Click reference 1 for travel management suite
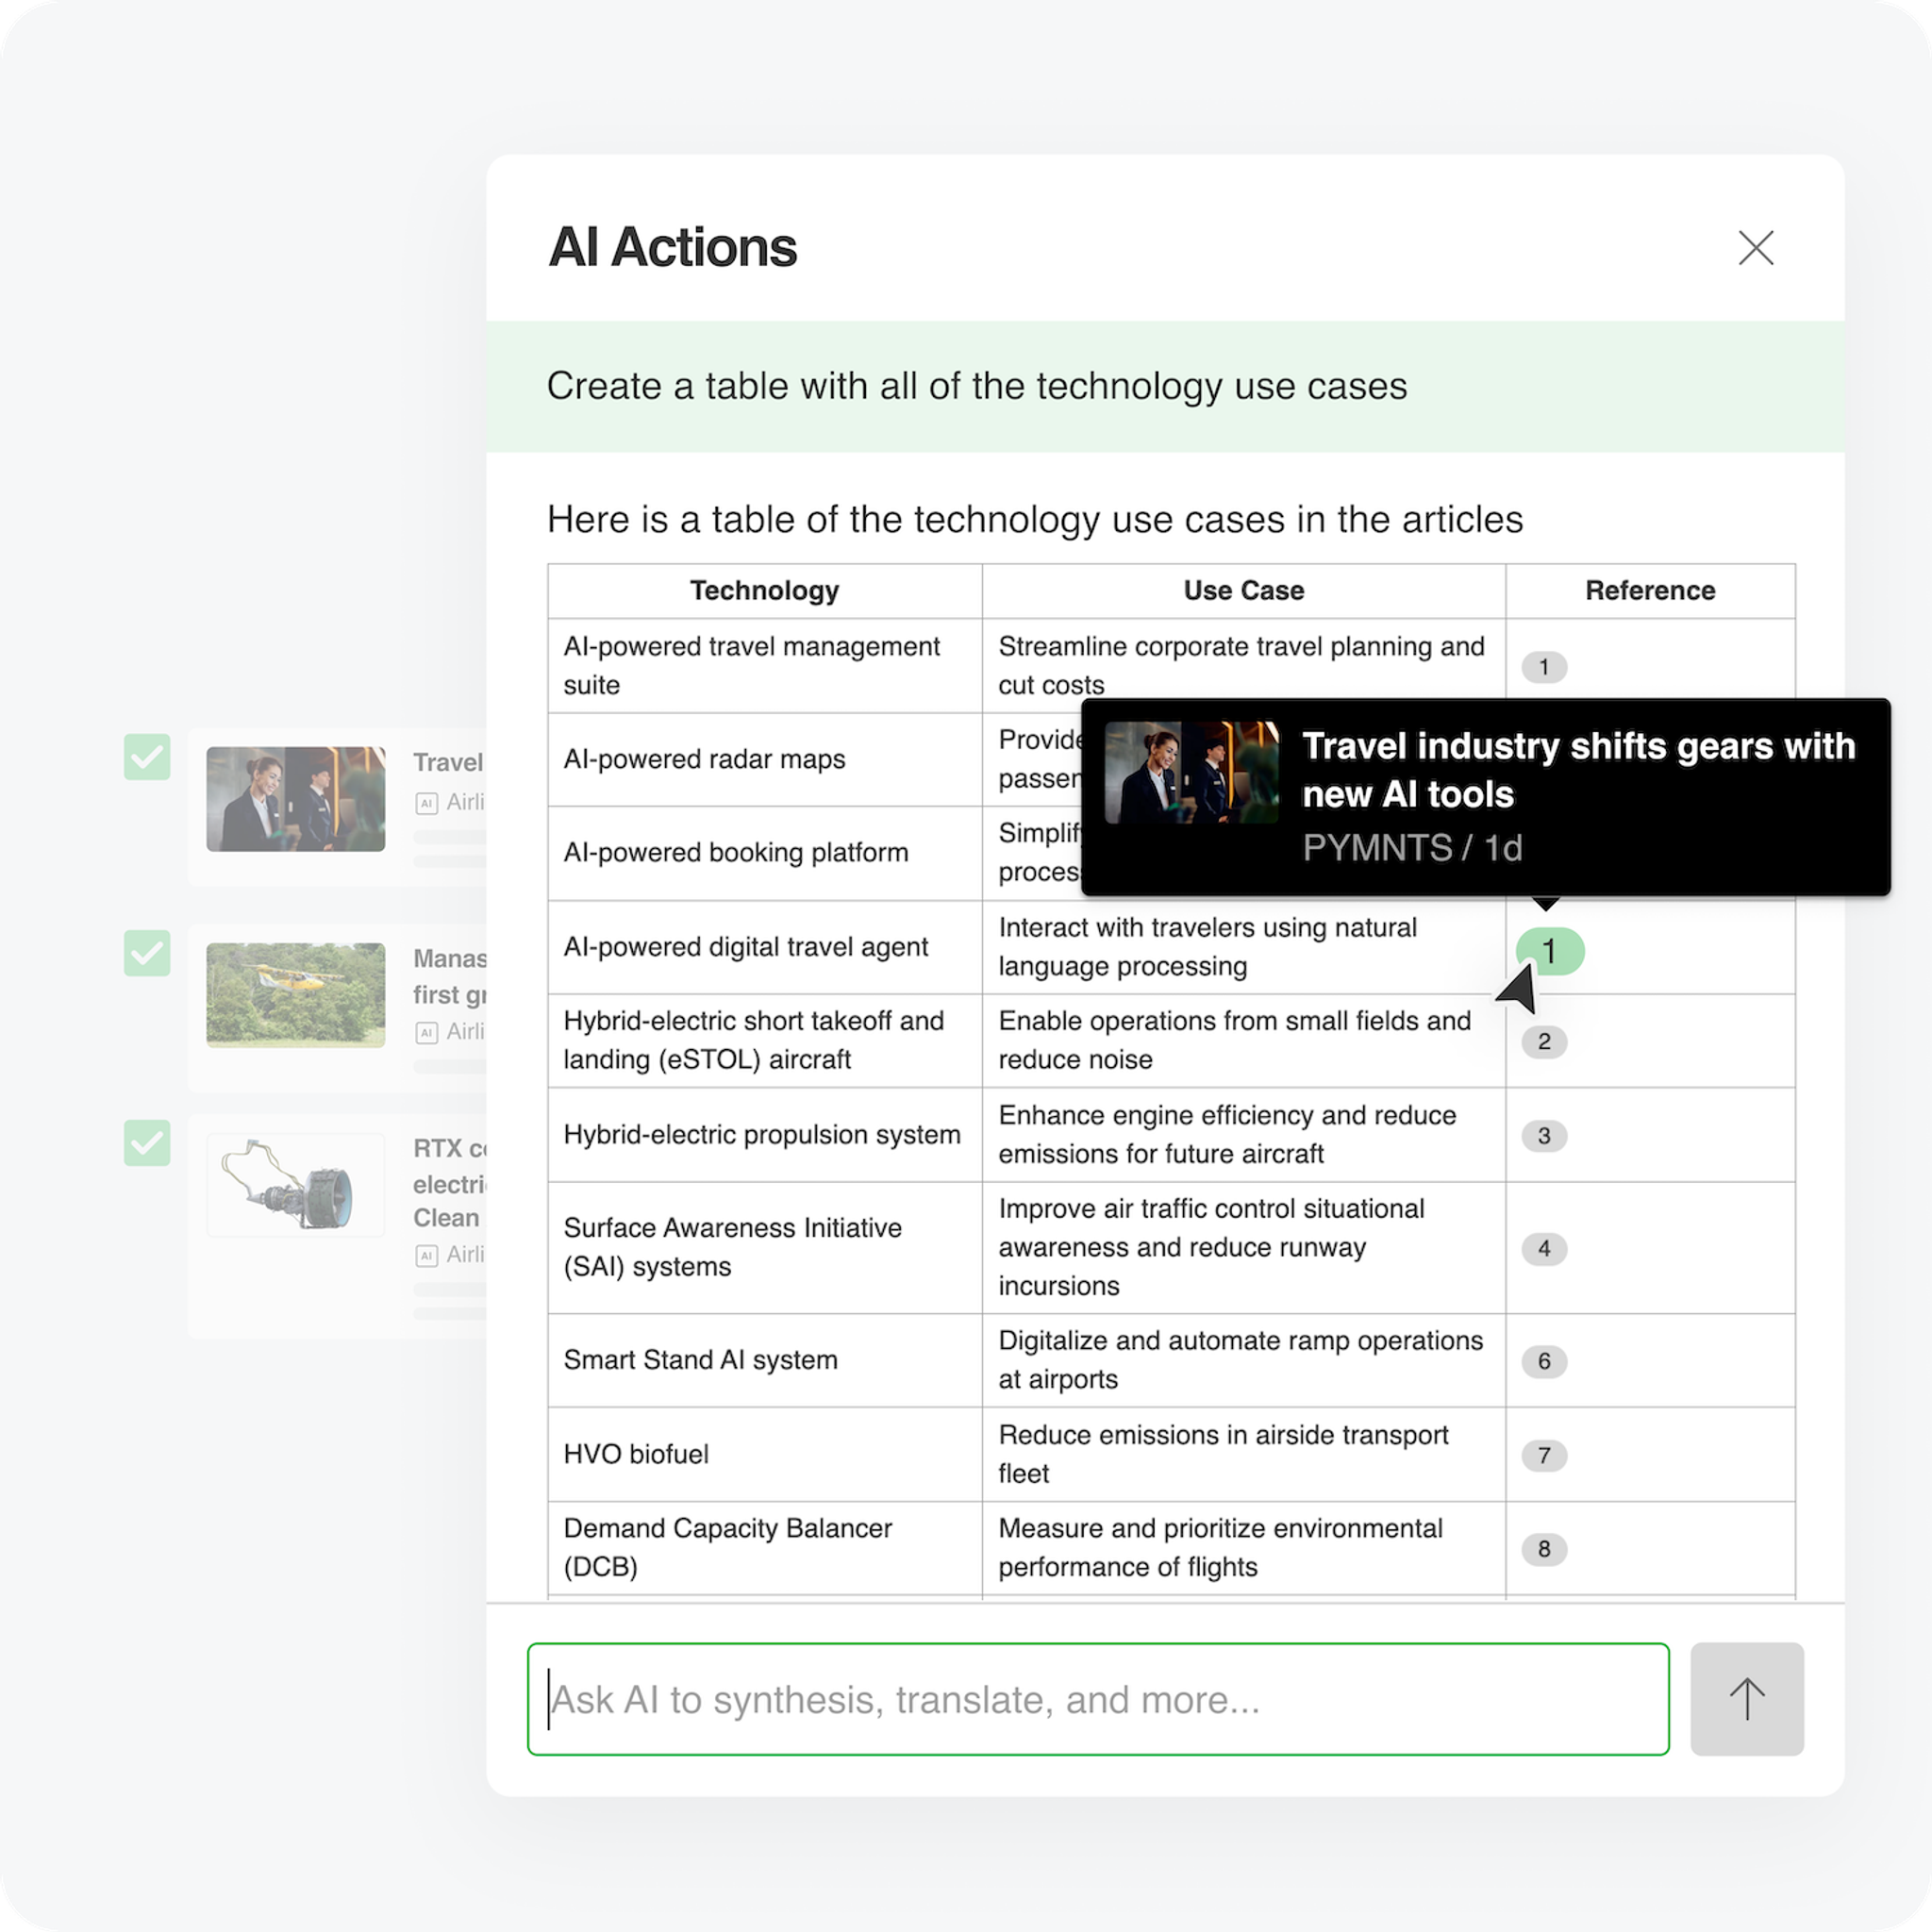 (1545, 667)
